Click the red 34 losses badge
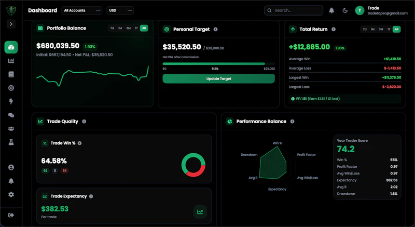Image resolution: width=415 pixels, height=227 pixels. tap(64, 171)
